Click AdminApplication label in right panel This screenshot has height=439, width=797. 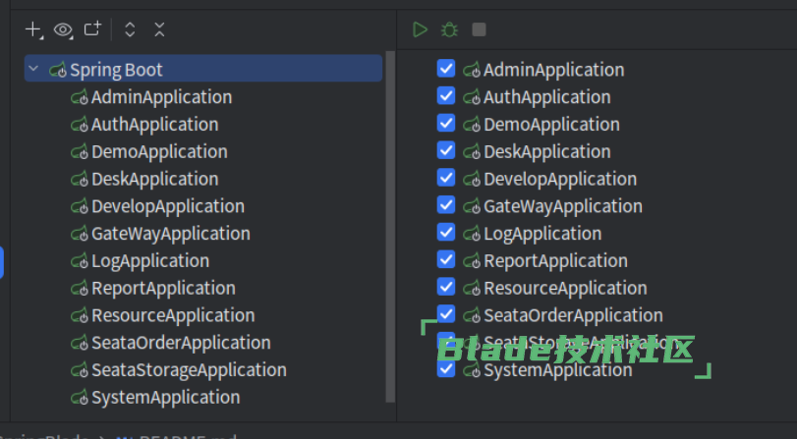tap(553, 70)
